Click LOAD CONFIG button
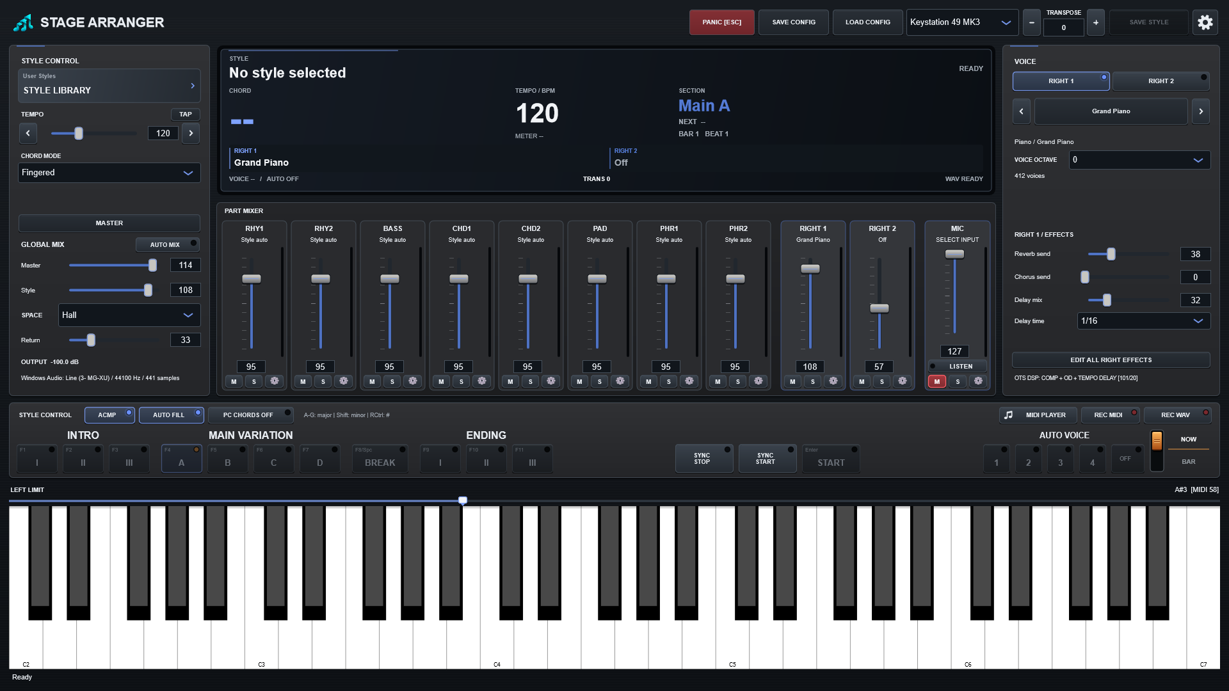Screen dimensions: 1229x691 pyautogui.click(x=868, y=22)
